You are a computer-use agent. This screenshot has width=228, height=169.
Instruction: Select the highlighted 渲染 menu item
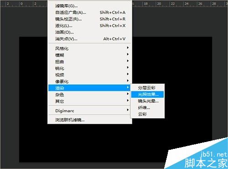tap(89, 88)
